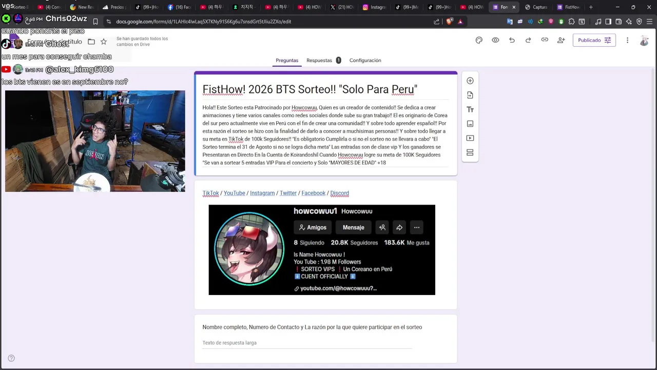Open the site info icon in the address bar
This screenshot has width=657, height=370.
click(x=108, y=22)
